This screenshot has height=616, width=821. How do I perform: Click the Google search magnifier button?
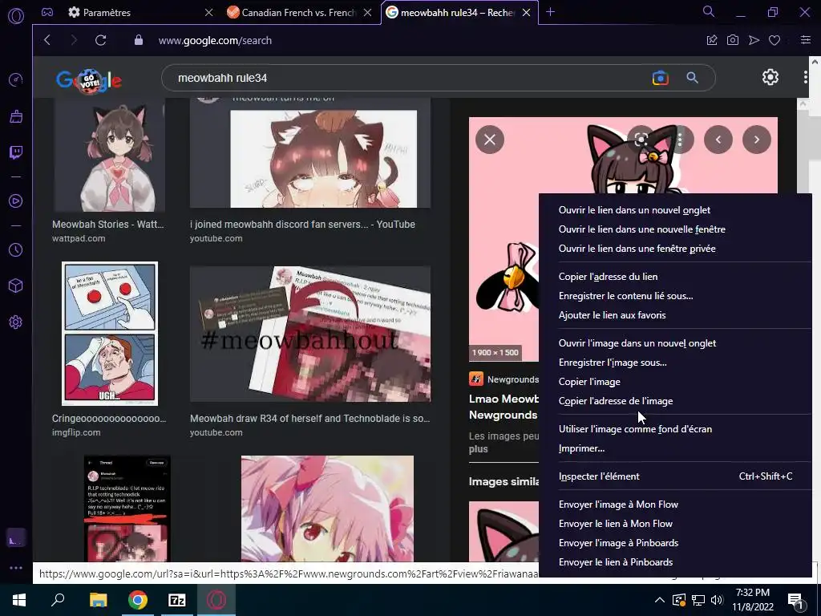[692, 78]
